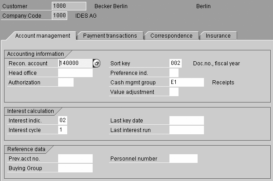
Task: Click the Interest indic. field
Action: (x=63, y=120)
